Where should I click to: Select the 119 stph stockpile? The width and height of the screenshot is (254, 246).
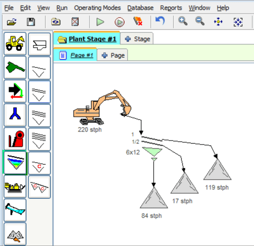[217, 170]
